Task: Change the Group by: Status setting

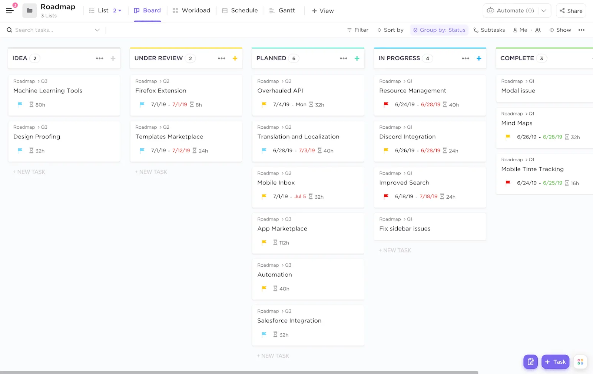Action: coord(439,30)
